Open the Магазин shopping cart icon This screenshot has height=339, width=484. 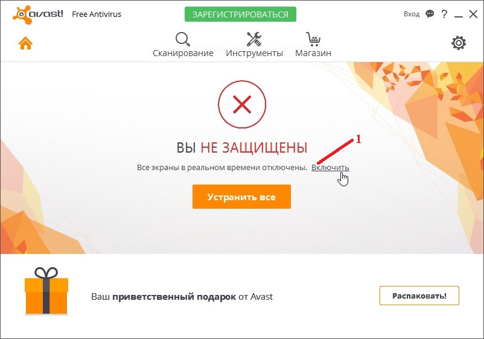coord(313,39)
